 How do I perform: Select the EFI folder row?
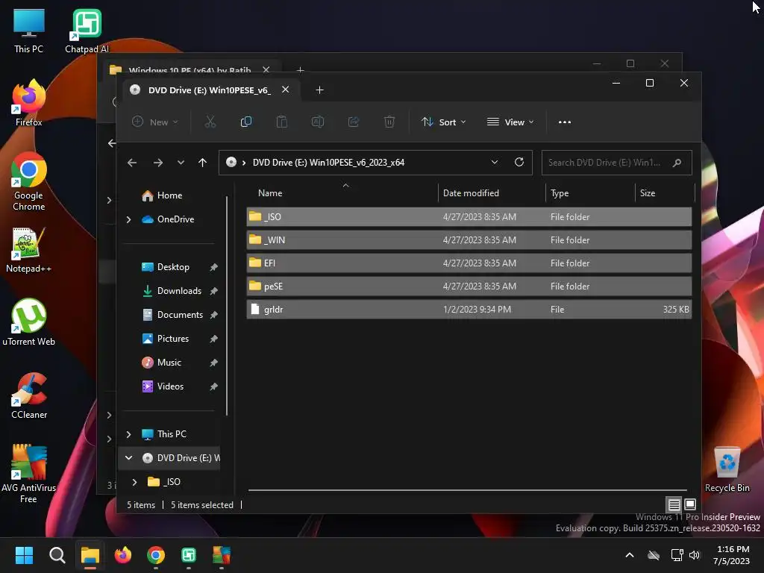[469, 263]
